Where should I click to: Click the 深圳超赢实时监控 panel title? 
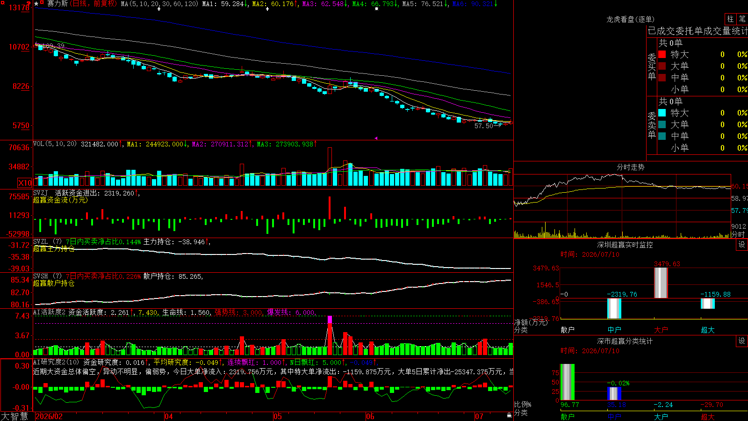(625, 245)
